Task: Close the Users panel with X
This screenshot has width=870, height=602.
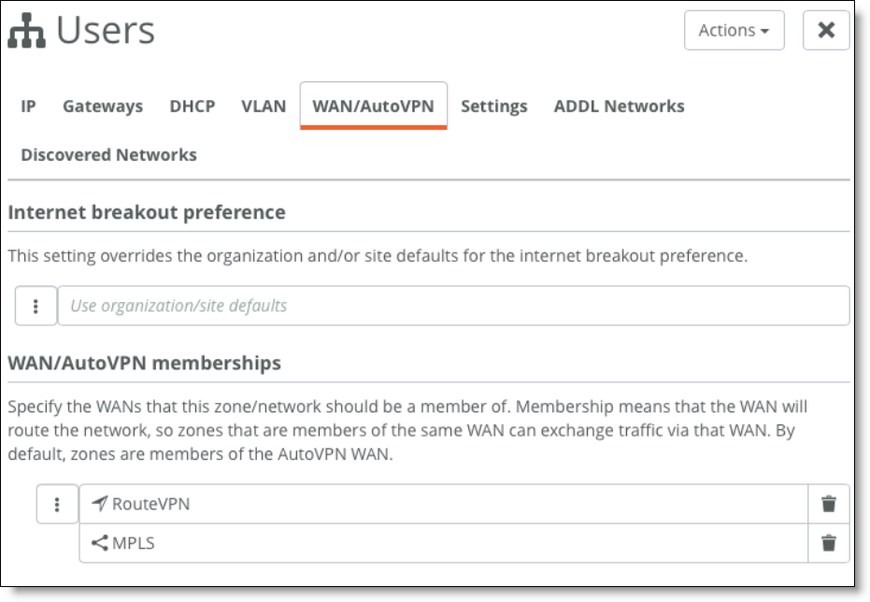Action: click(x=826, y=30)
